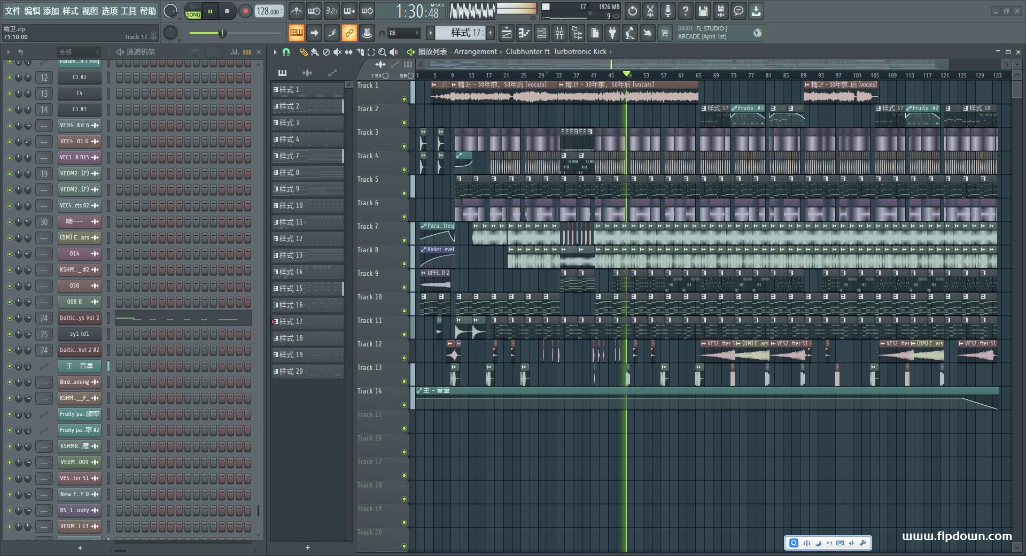Select the playlist slice tool
The width and height of the screenshot is (1026, 556).
click(360, 52)
